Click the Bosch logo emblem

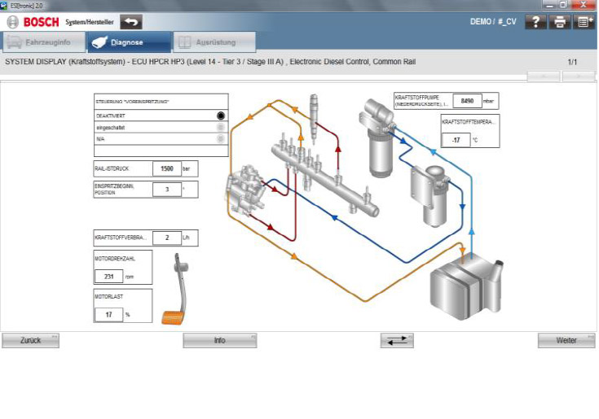click(x=12, y=22)
